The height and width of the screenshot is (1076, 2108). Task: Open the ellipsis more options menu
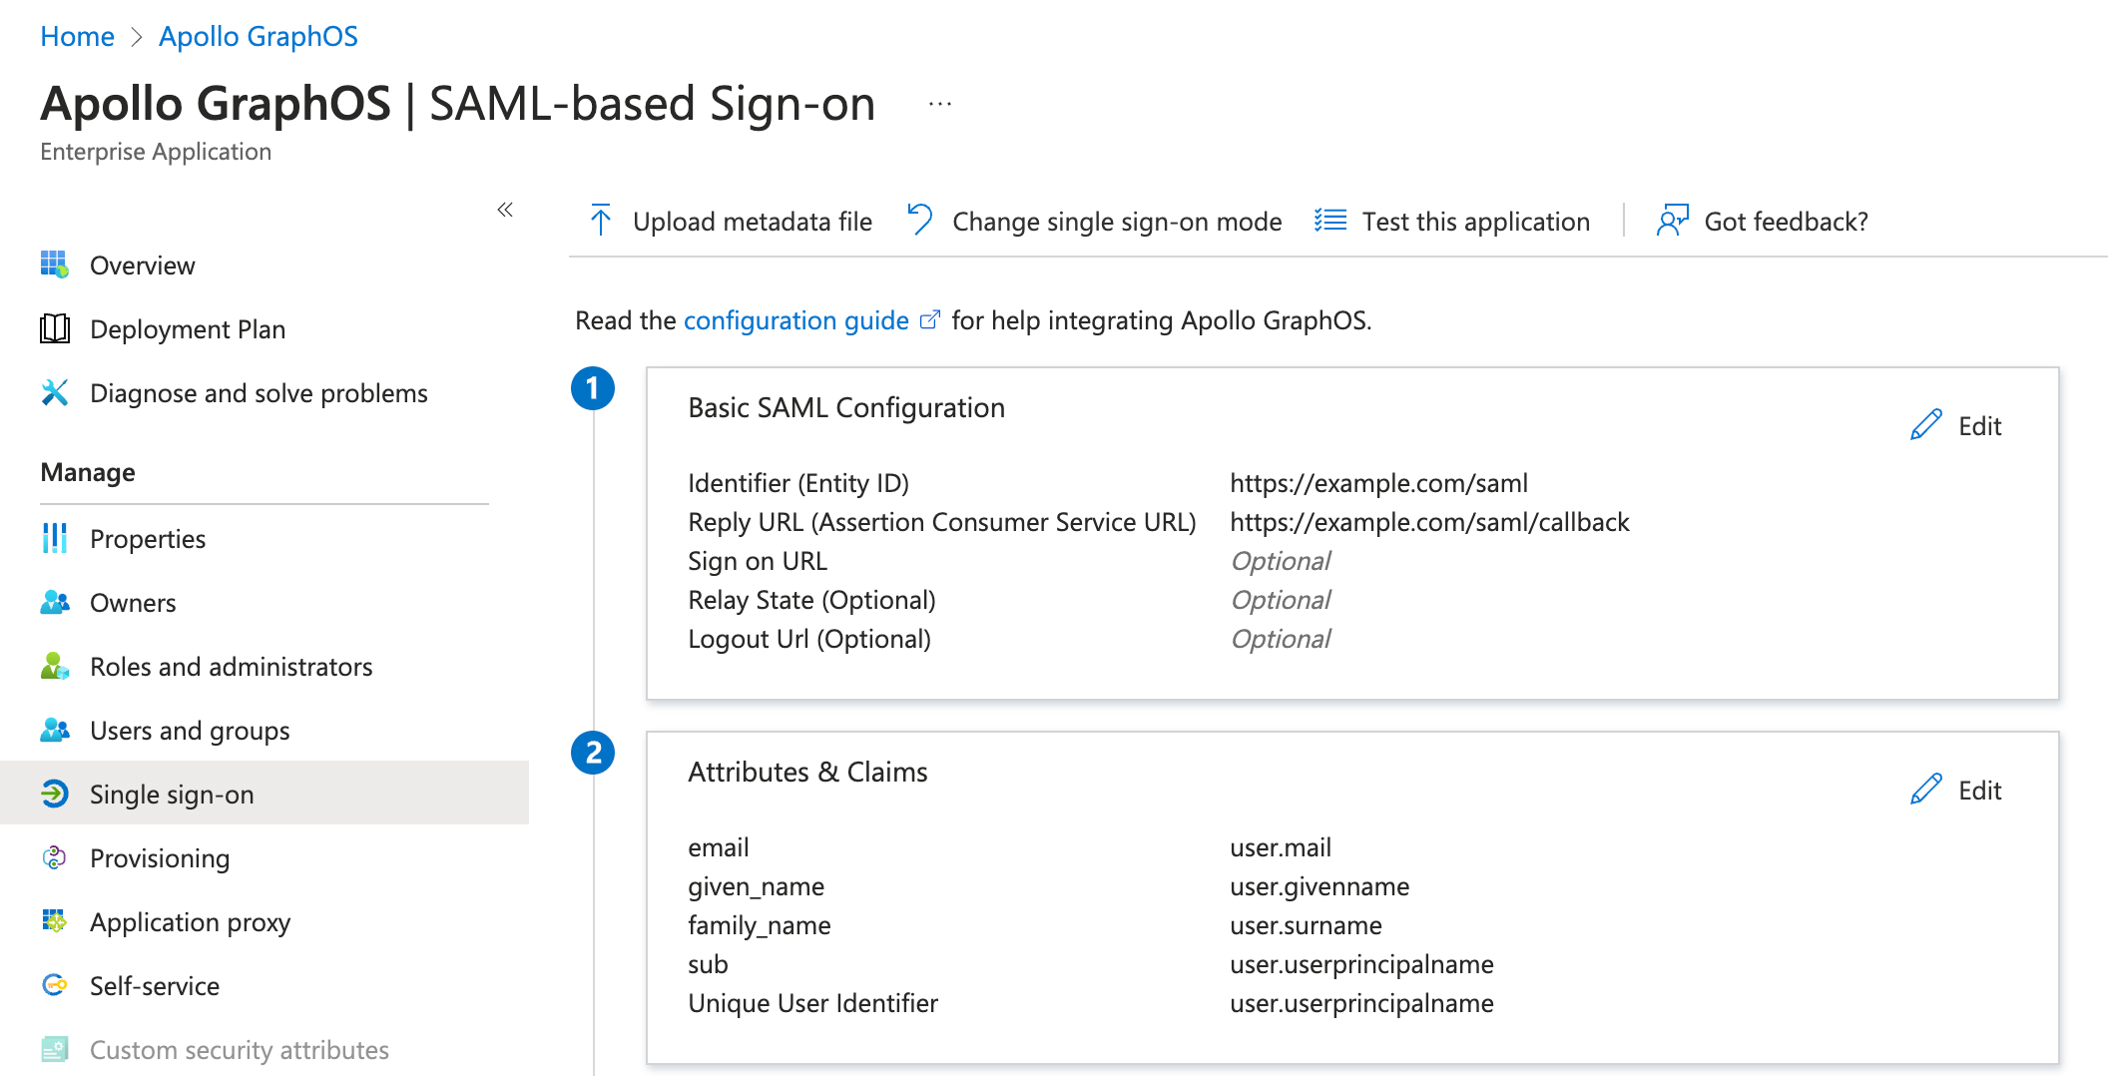pyautogui.click(x=940, y=104)
